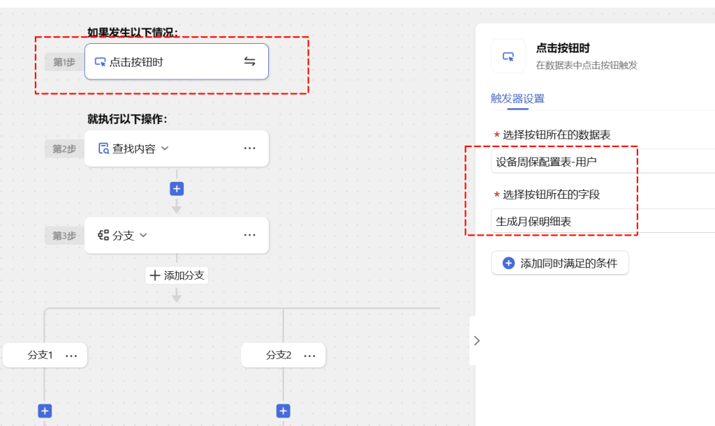Open the 查找内容 step card
Screen dimensions: 715x426
(x=177, y=149)
